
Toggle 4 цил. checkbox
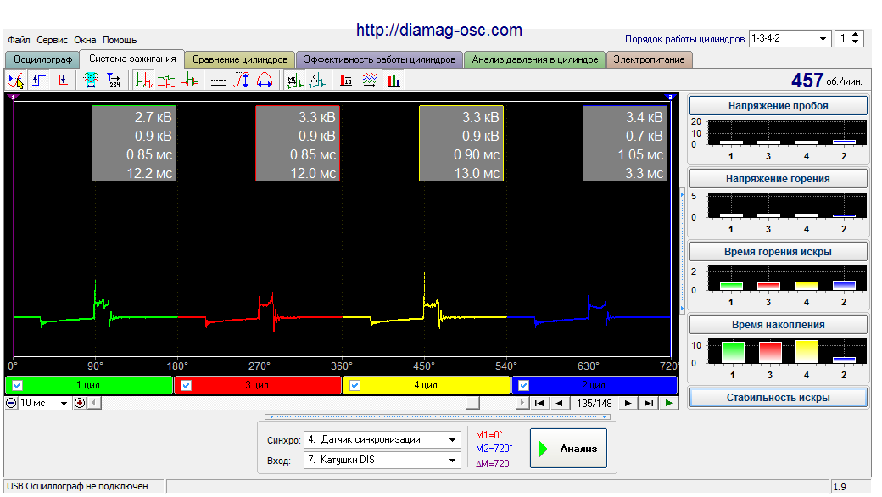(x=355, y=385)
